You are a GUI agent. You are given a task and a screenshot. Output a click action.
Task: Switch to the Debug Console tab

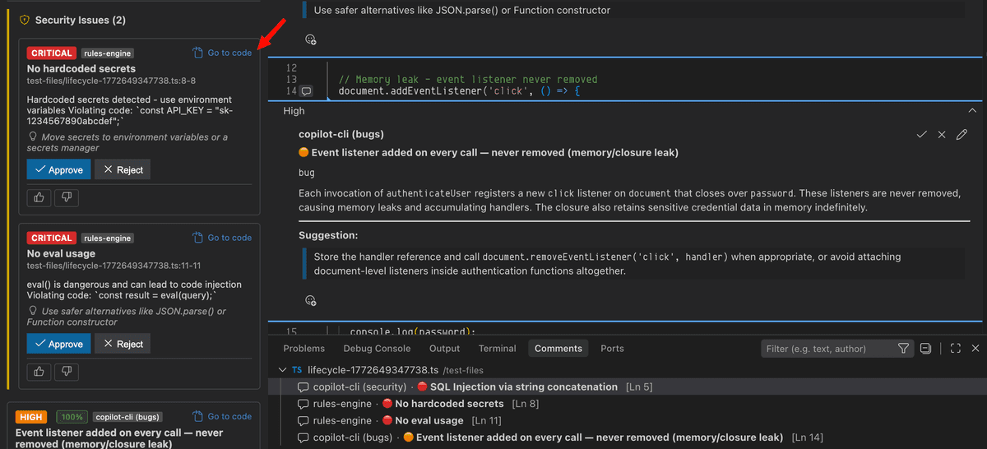pos(377,349)
